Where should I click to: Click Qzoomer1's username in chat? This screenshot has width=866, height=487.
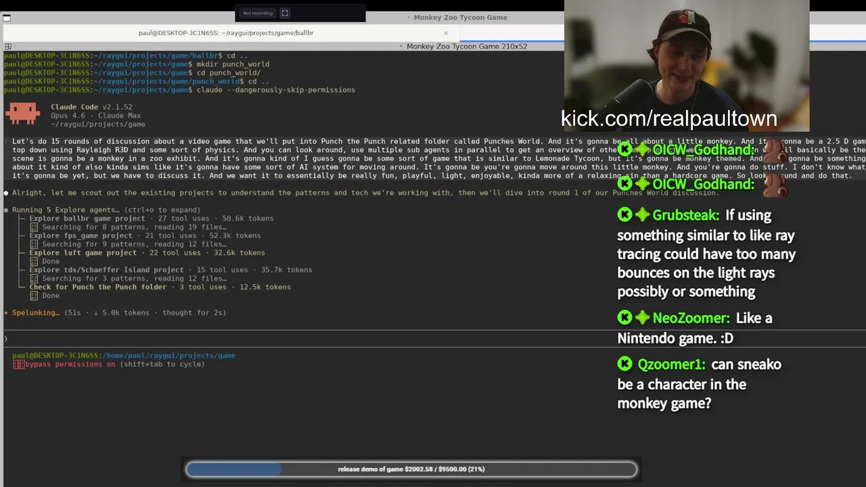click(x=671, y=365)
